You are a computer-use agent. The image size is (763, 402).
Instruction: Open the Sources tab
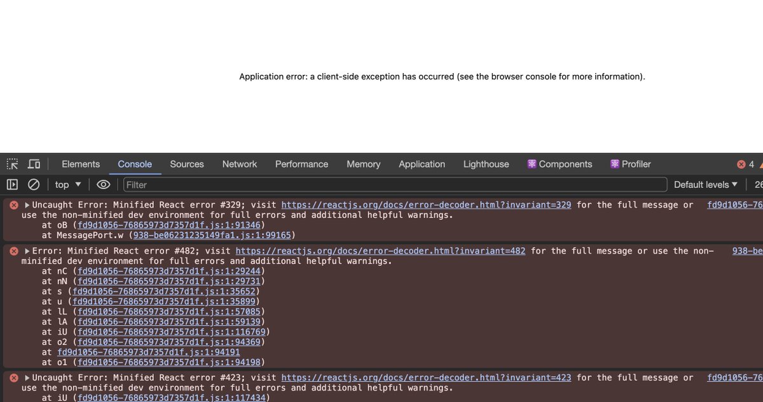click(x=187, y=164)
